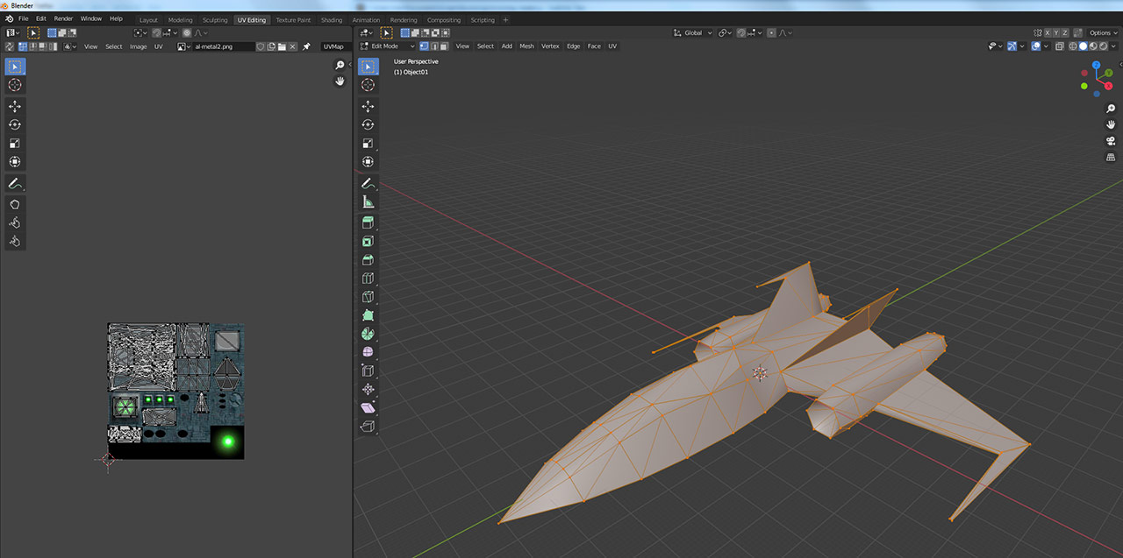Viewport: 1123px width, 558px height.
Task: Switch to the Shading workspace tab
Action: tap(332, 19)
